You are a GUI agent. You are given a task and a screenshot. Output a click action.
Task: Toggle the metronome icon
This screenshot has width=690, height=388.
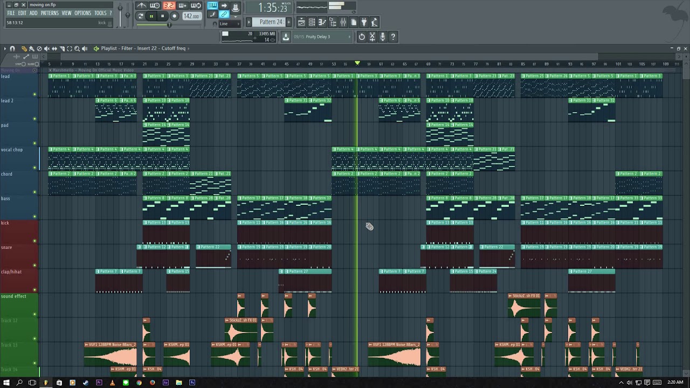point(141,5)
